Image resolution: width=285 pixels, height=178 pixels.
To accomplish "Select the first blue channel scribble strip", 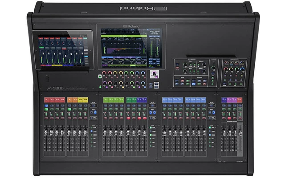I will click(x=165, y=100).
